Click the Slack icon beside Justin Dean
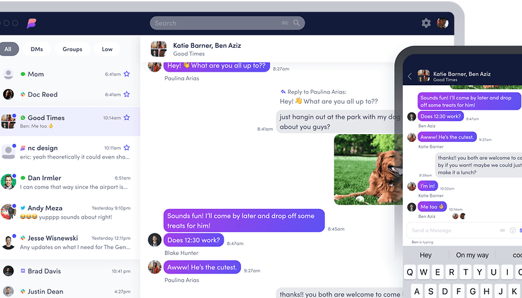Viewport: 522px width, 298px height. [23, 292]
